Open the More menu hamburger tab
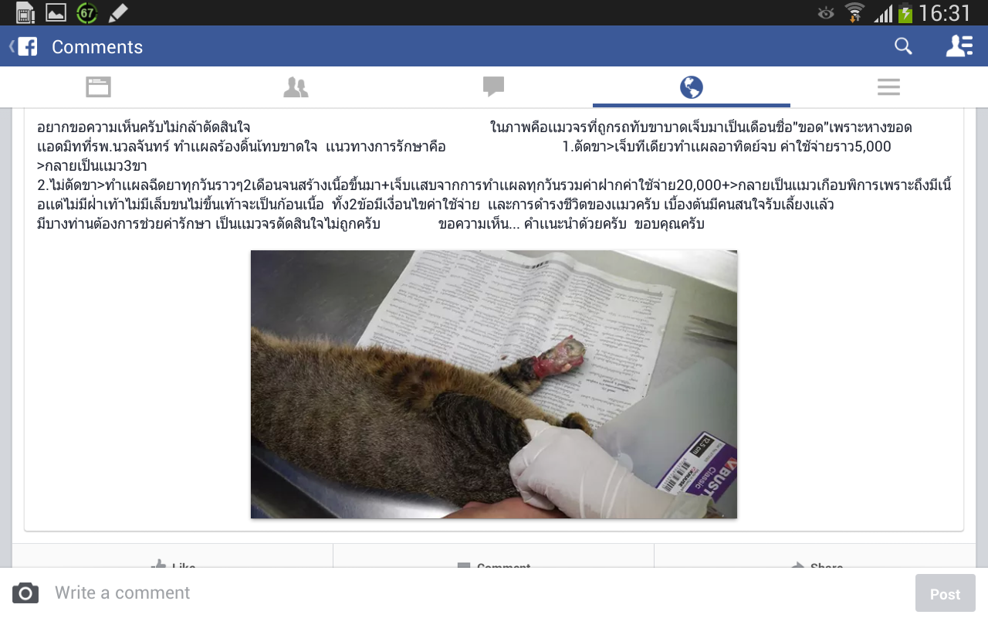The width and height of the screenshot is (988, 618). (x=888, y=87)
